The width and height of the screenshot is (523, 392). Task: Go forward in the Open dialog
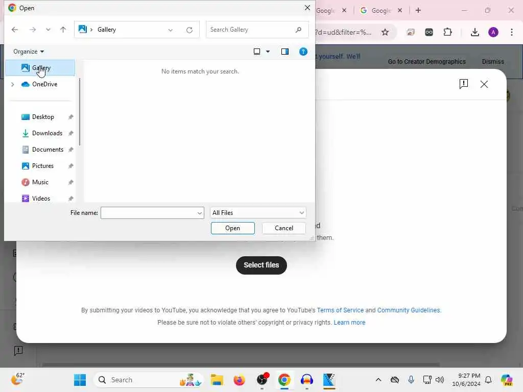tap(32, 30)
